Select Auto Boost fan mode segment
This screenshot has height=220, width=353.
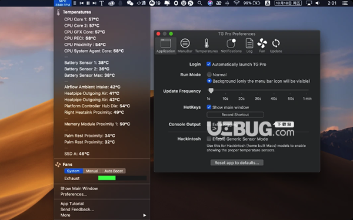113,171
